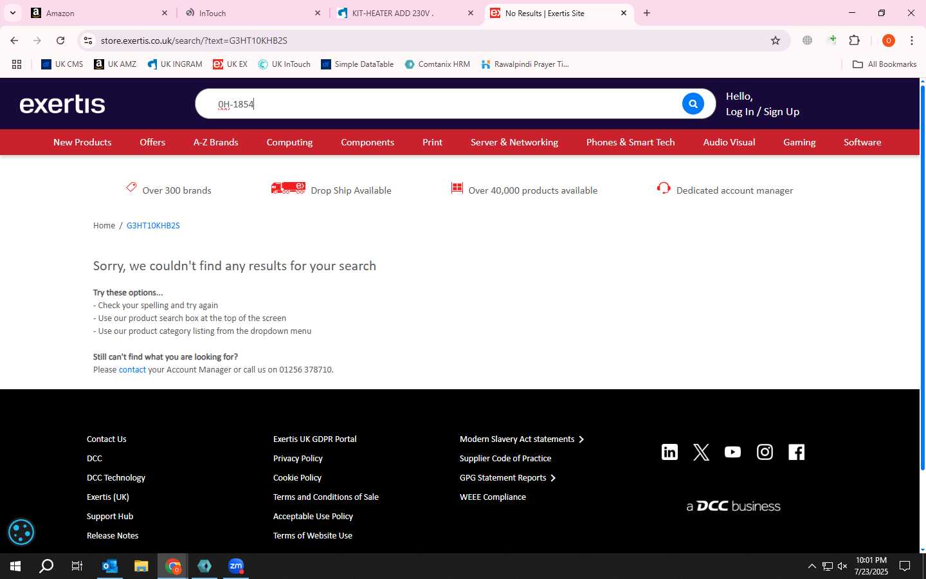View site information icon in address bar
The height and width of the screenshot is (579, 926).
88,41
